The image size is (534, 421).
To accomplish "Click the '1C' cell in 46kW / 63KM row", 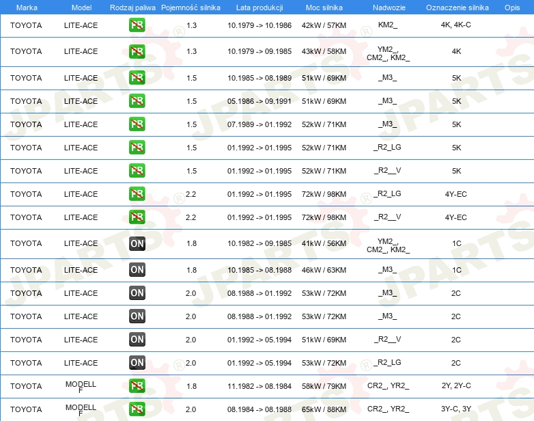I will pyautogui.click(x=456, y=270).
